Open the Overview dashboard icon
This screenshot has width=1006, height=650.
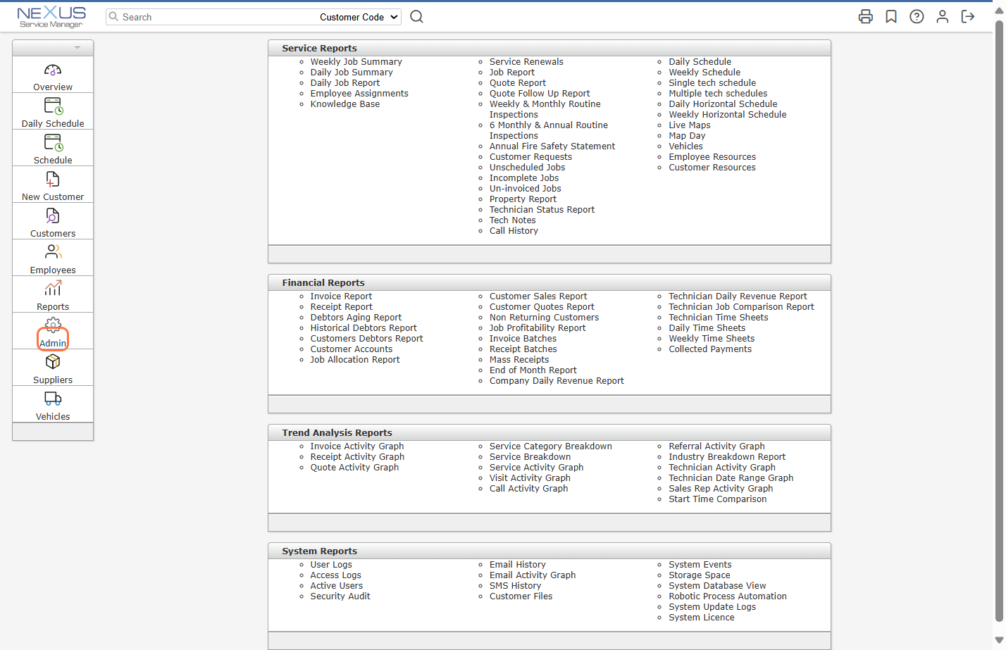[53, 70]
